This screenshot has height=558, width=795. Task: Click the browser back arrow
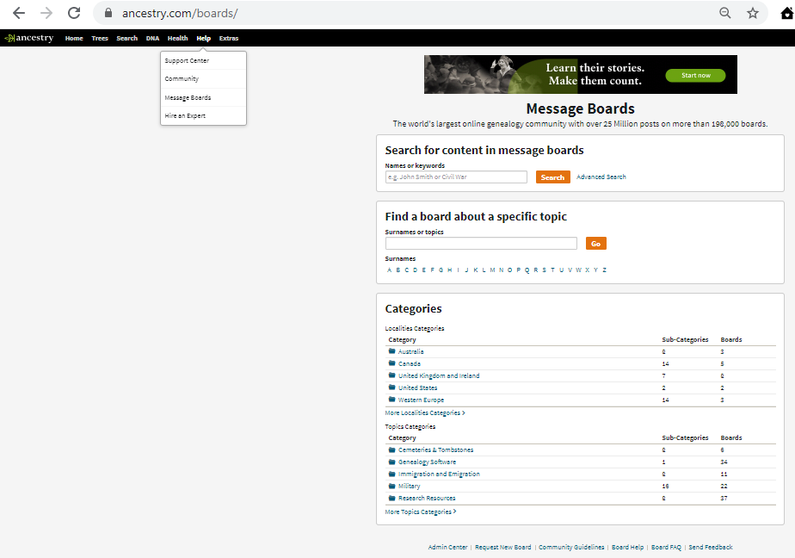(19, 13)
